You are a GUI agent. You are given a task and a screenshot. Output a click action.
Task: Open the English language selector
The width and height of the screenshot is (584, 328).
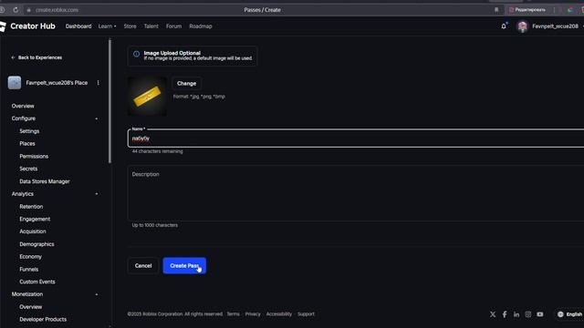[569, 314]
